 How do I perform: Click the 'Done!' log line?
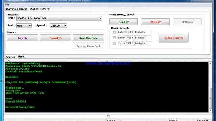coord(9,99)
